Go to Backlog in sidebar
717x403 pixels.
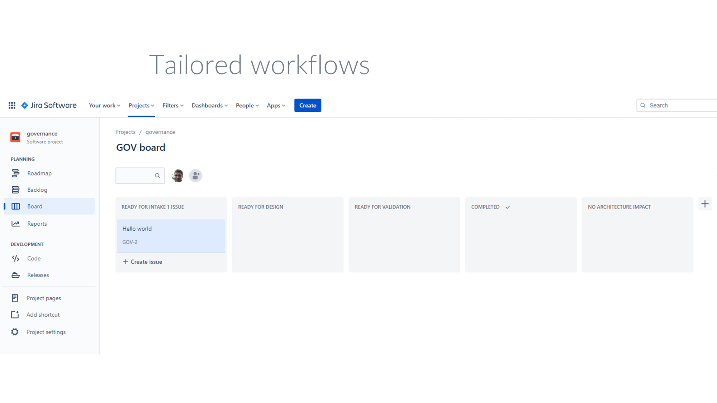coord(37,190)
